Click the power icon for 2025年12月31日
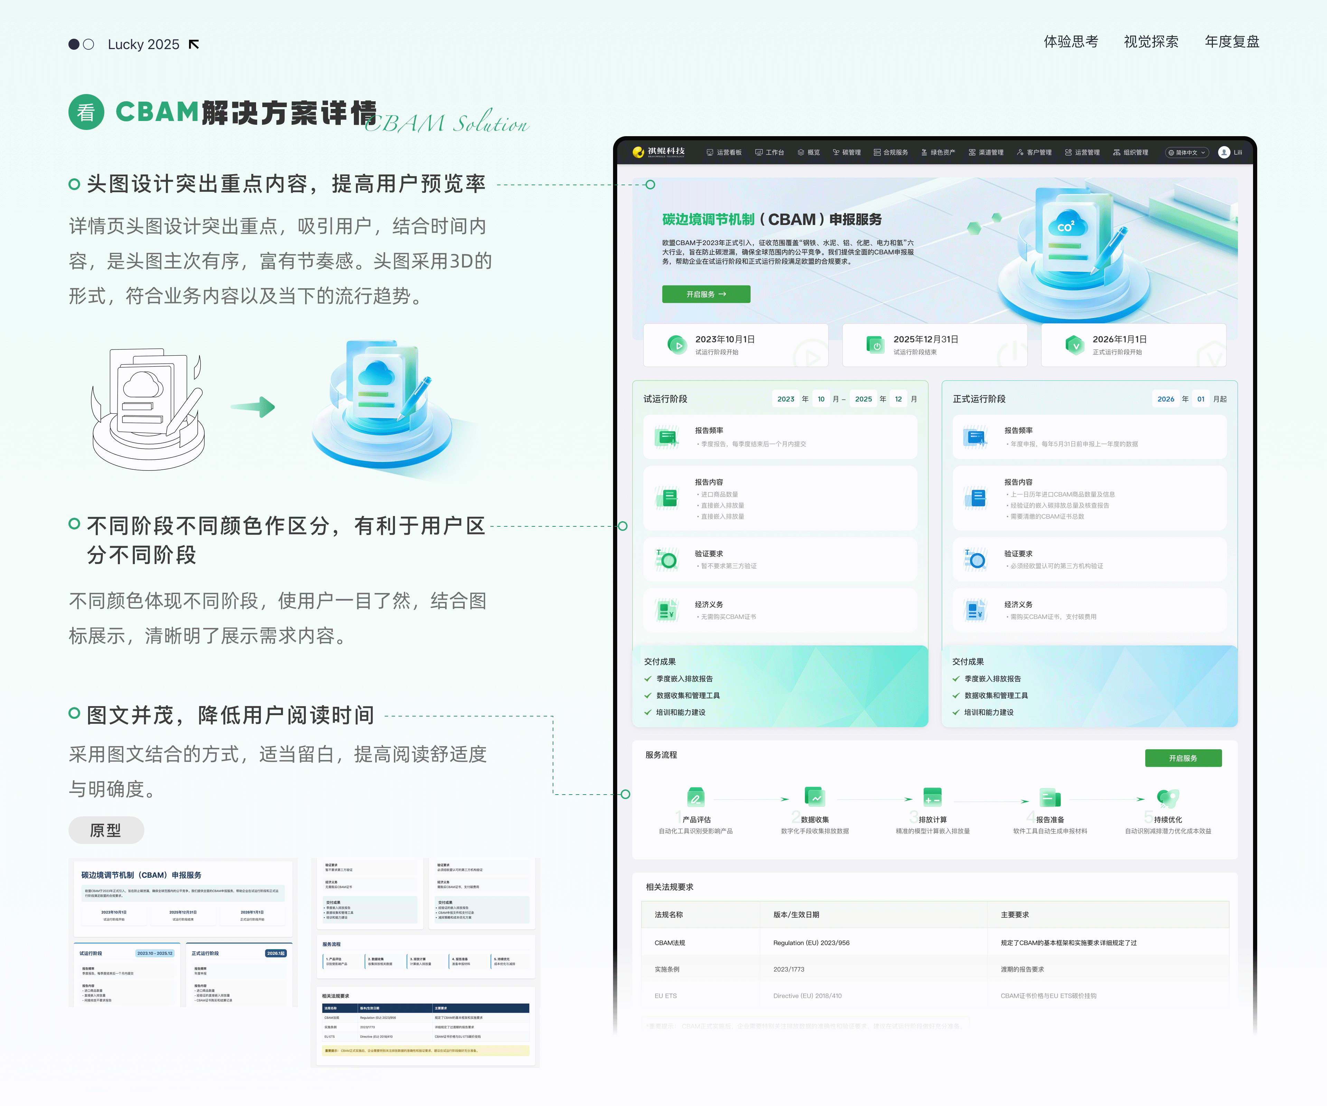1327x1106 pixels. click(876, 345)
